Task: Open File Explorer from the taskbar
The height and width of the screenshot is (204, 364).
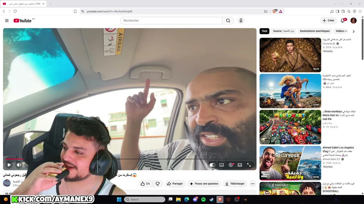Action: [x=178, y=199]
